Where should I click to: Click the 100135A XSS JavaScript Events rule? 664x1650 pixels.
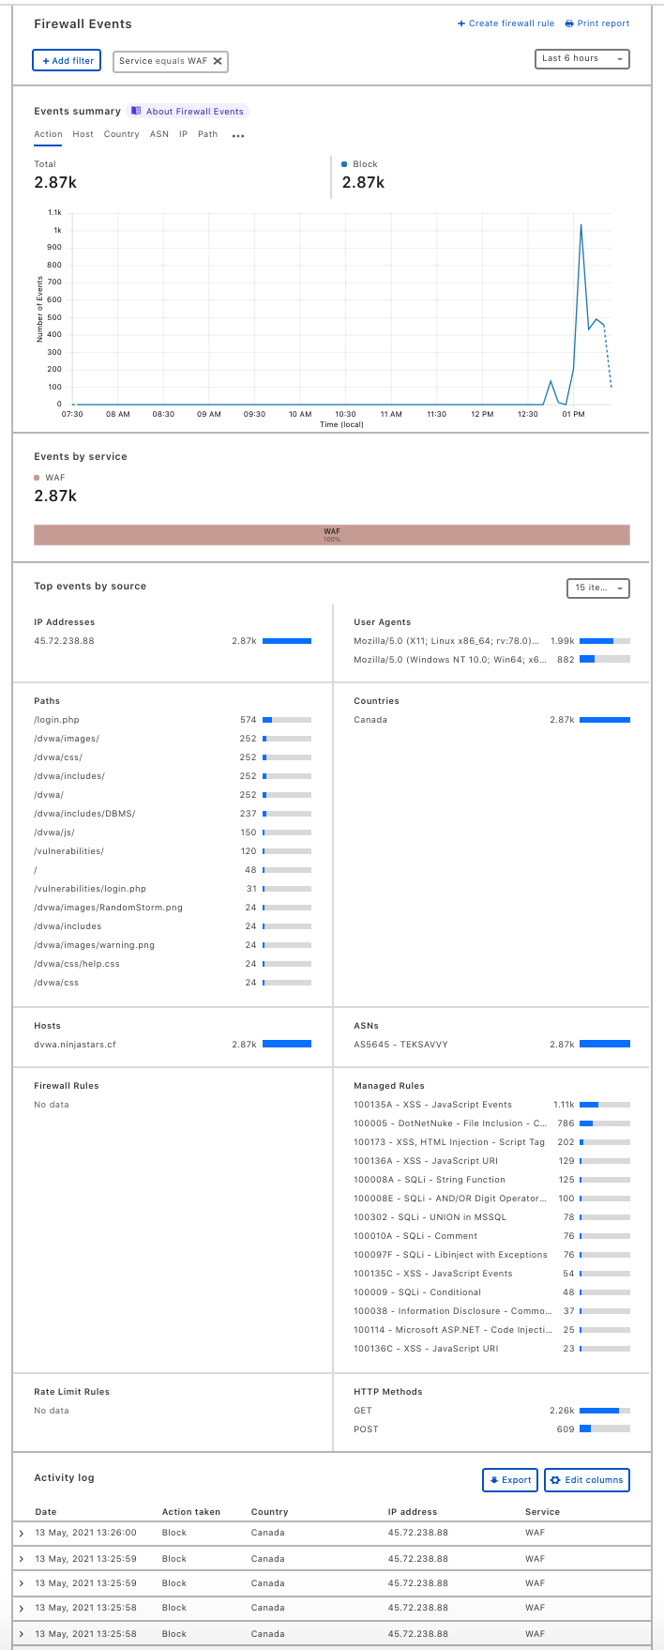(432, 1105)
